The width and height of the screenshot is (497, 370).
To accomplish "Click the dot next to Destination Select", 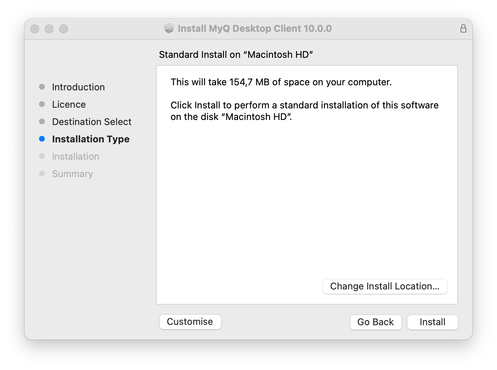I will click(x=42, y=121).
